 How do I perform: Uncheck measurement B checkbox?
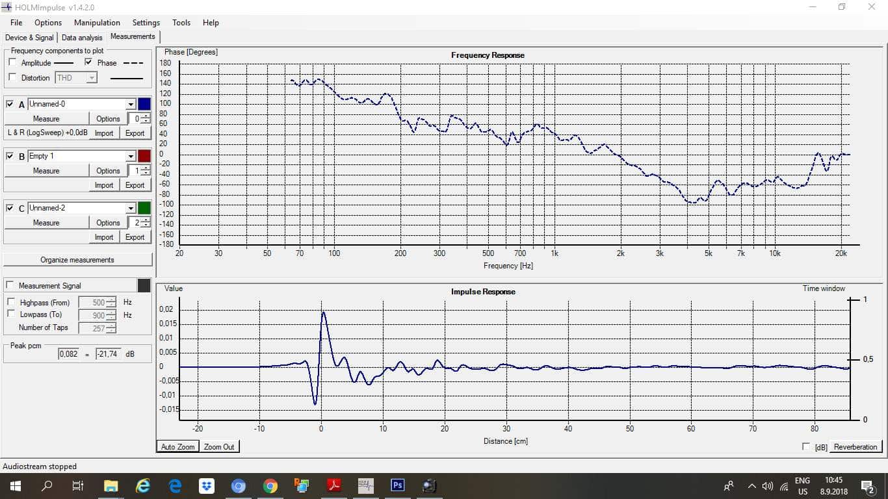(x=10, y=156)
